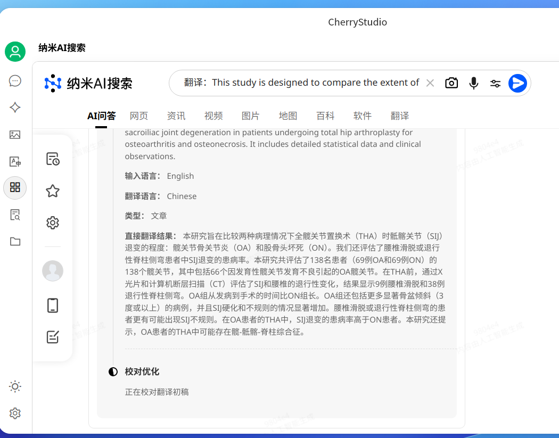559x438 pixels.
Task: Click the 类型 文章 line
Action: click(x=146, y=216)
